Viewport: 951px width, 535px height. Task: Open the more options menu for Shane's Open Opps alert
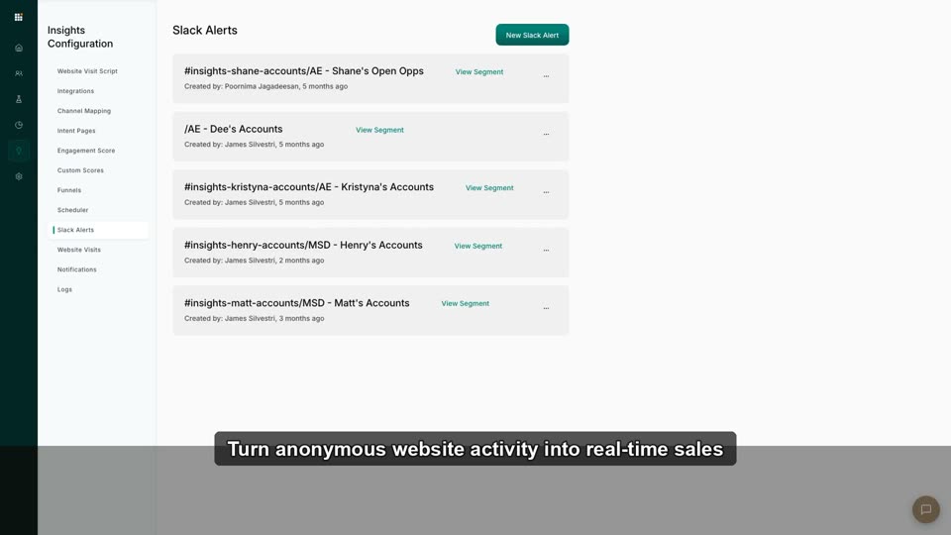(546, 76)
